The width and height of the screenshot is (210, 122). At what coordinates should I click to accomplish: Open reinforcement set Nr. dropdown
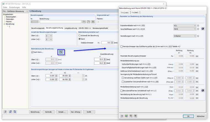tap(35, 22)
